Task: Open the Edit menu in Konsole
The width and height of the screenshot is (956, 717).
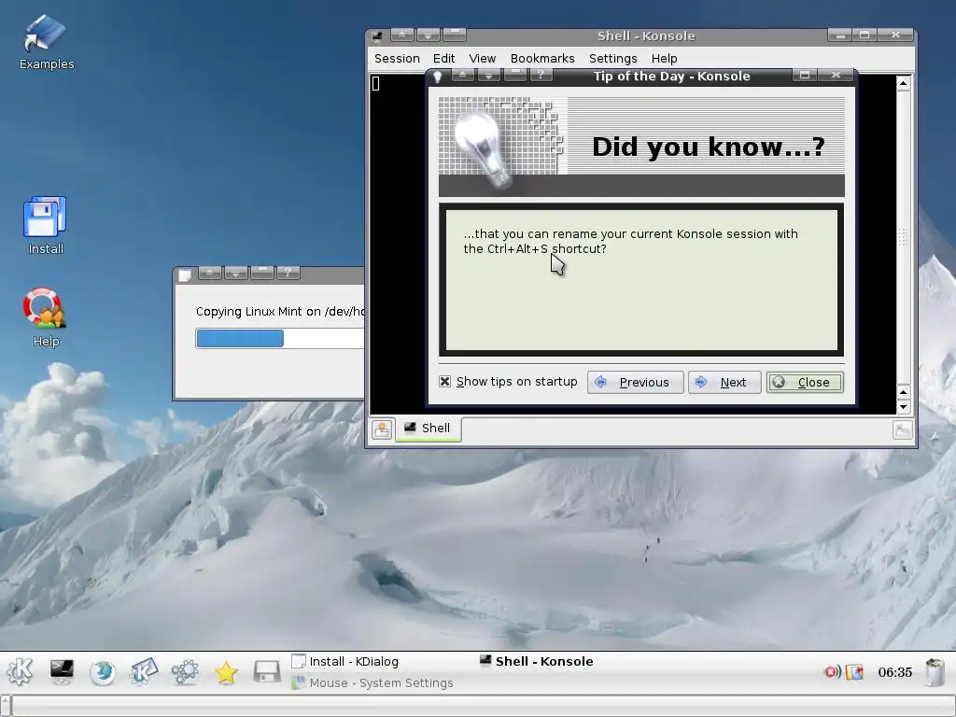Action: click(x=443, y=59)
